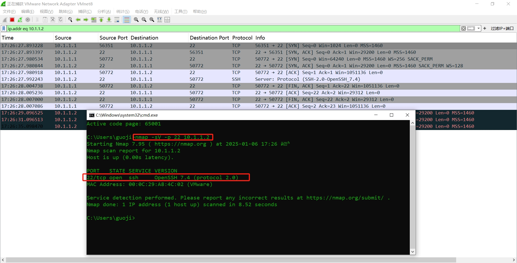Go back in packet history
This screenshot has width=517, height=263.
(78, 20)
